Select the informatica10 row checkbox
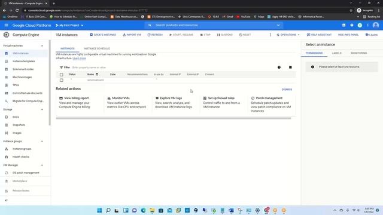 click(61, 80)
